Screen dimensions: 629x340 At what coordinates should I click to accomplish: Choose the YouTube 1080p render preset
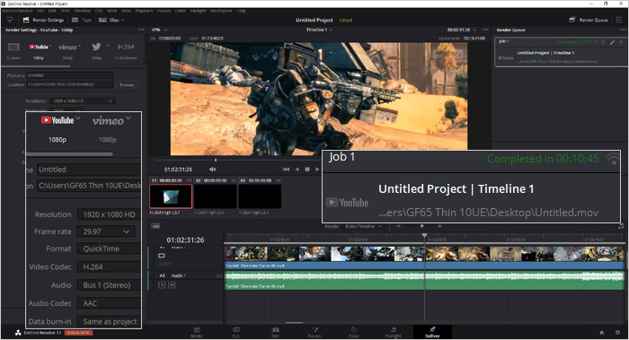(x=39, y=47)
